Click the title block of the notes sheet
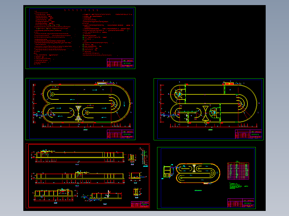 tap(120, 63)
